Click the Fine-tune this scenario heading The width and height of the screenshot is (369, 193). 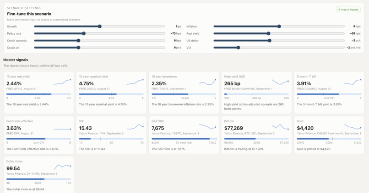coord(29,14)
